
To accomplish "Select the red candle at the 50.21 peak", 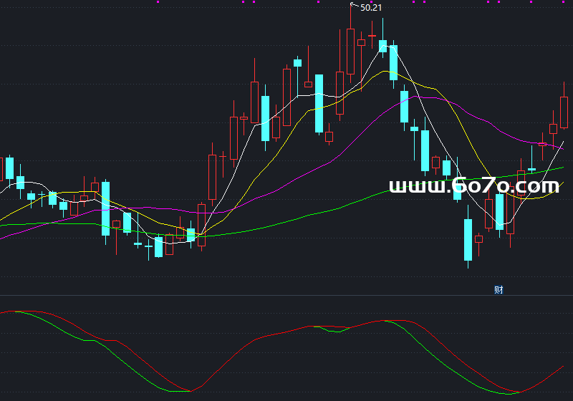I will coord(350,51).
